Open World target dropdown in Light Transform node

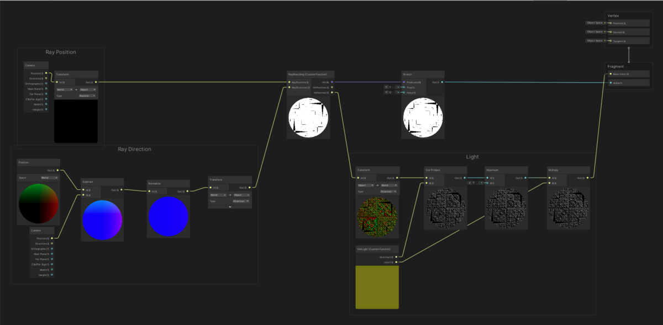pyautogui.click(x=389, y=185)
